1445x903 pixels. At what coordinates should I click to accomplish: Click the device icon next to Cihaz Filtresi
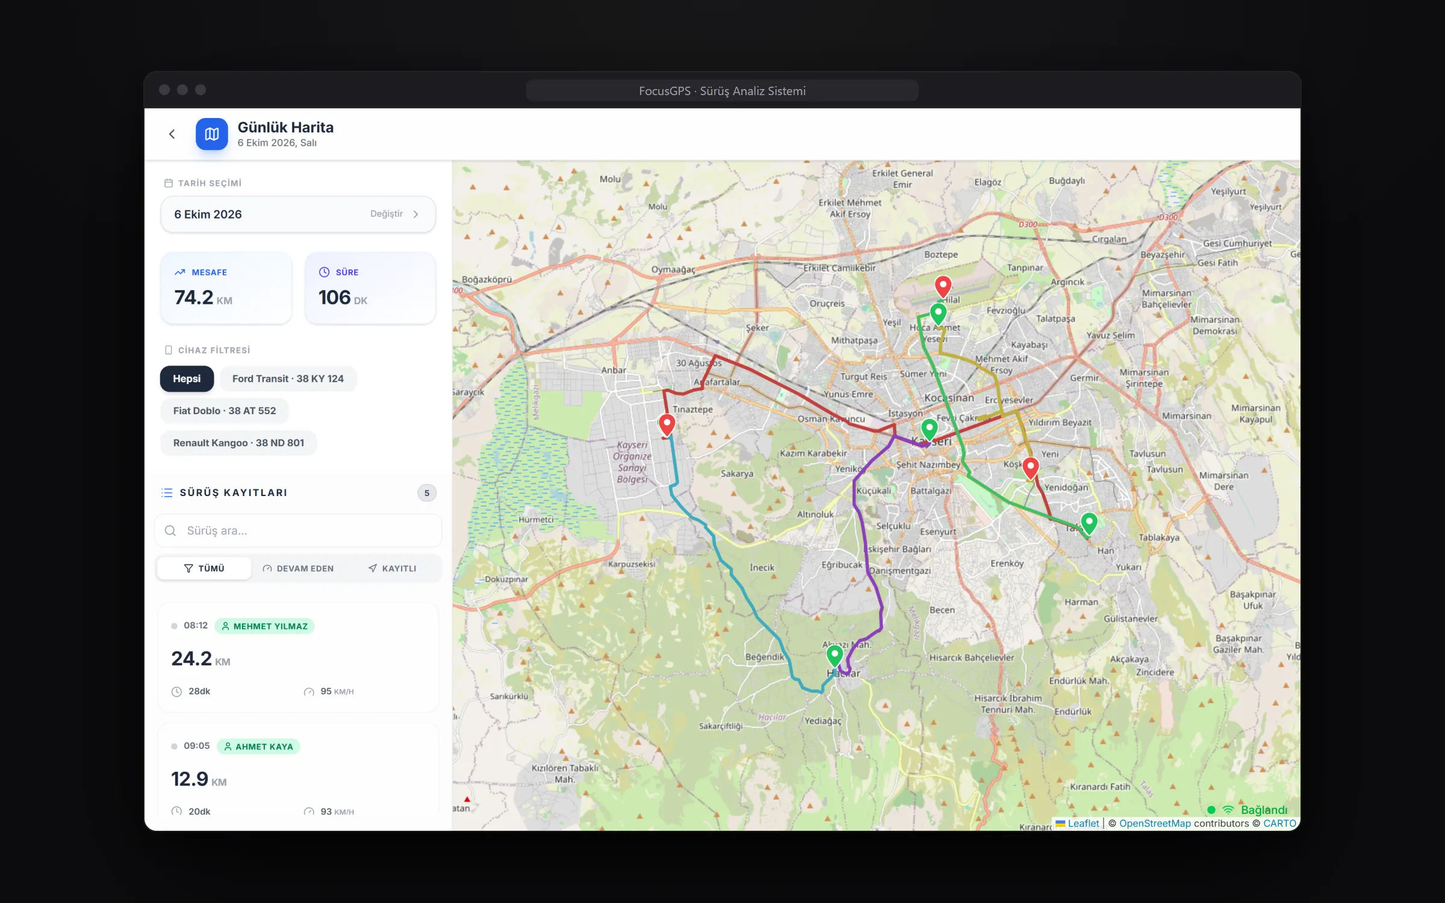(169, 350)
